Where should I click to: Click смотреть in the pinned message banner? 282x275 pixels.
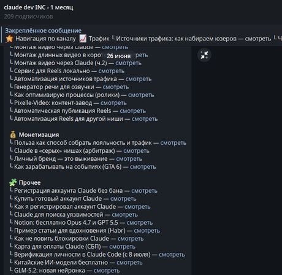click(258, 39)
